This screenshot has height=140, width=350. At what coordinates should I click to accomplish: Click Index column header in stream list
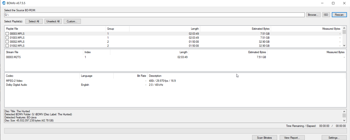[x=97, y=52]
